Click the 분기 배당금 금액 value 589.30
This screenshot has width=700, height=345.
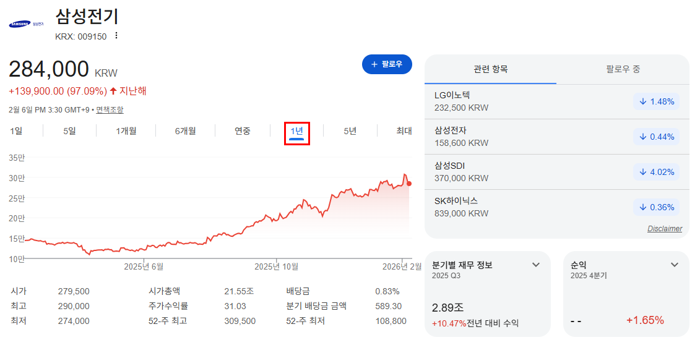coord(389,306)
